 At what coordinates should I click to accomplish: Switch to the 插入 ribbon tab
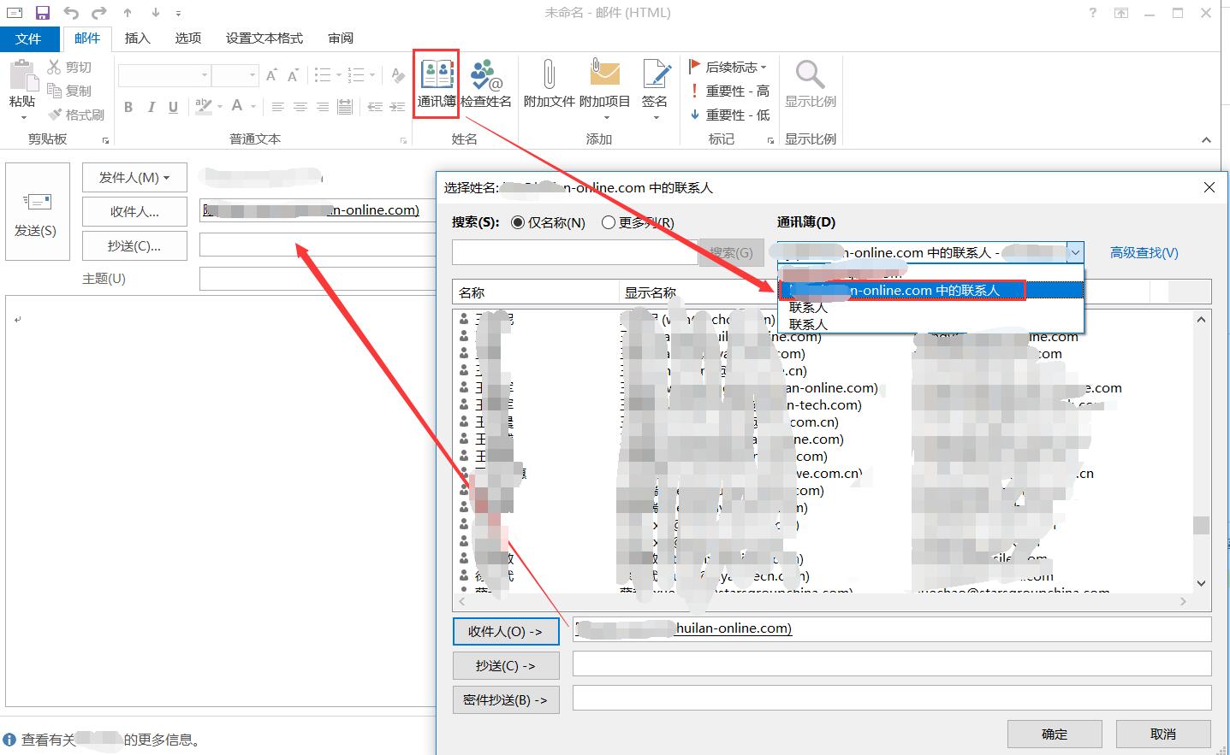[137, 38]
